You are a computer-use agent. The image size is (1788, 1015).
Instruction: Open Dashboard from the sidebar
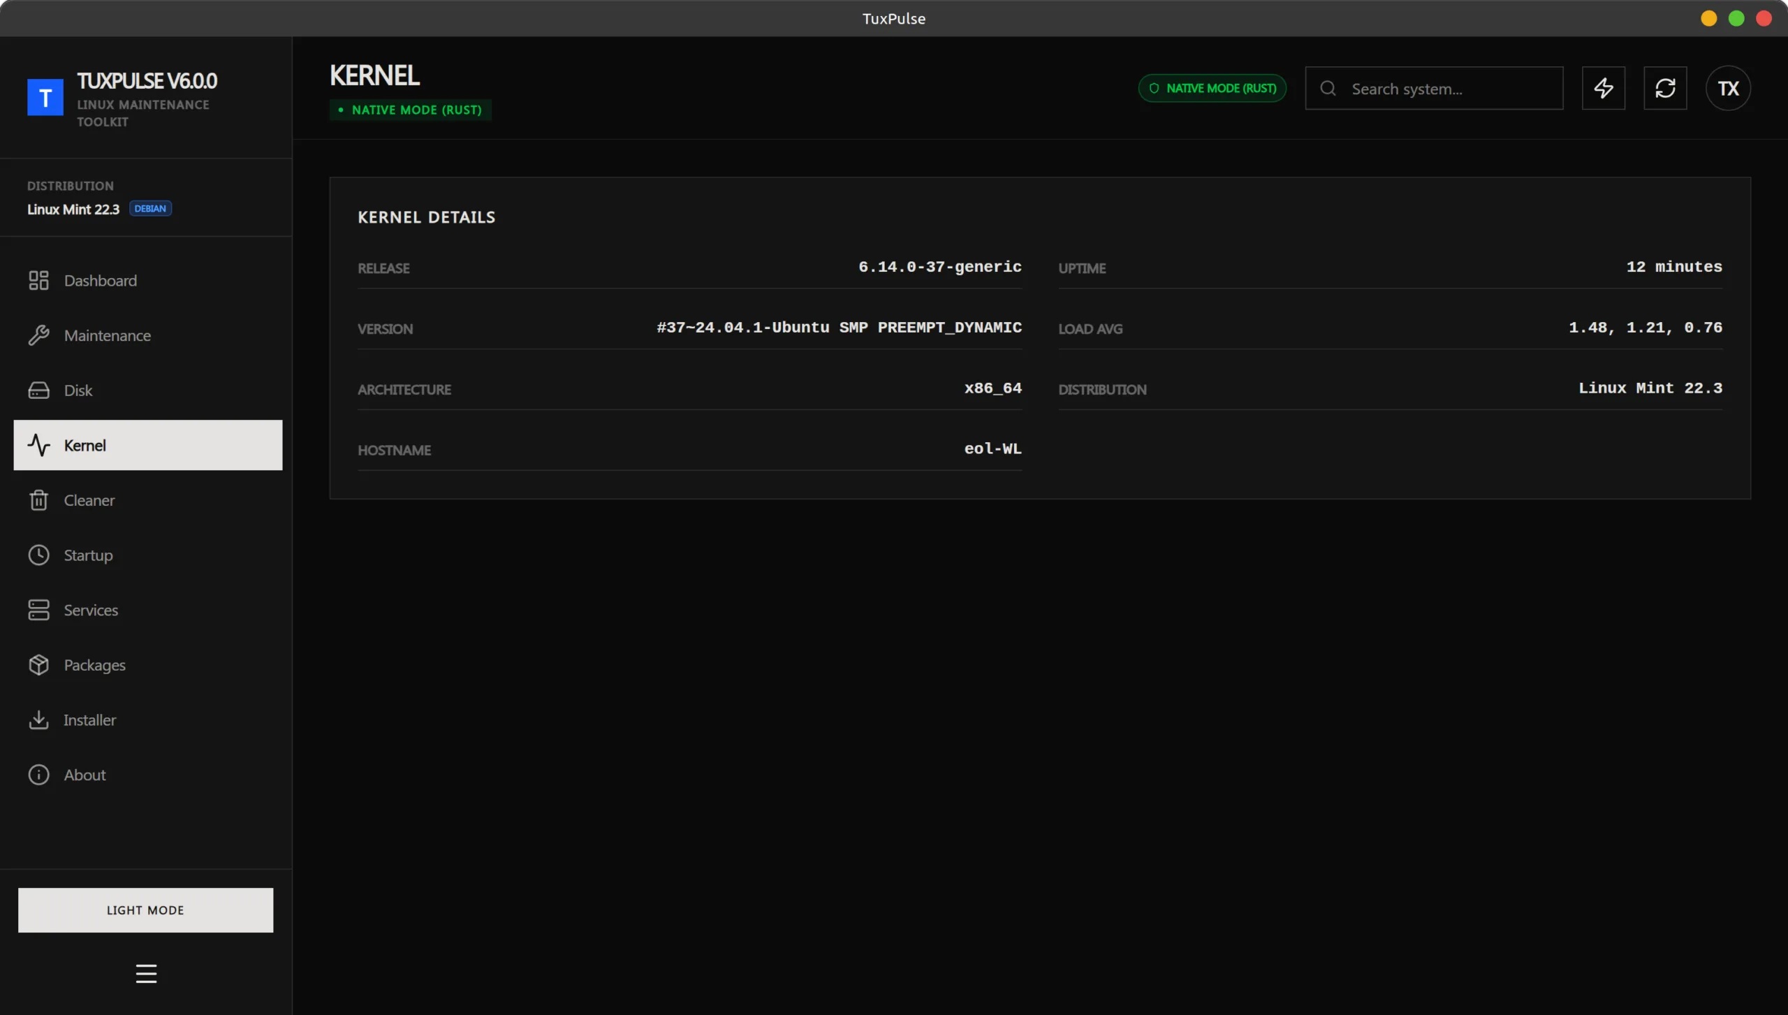point(100,281)
